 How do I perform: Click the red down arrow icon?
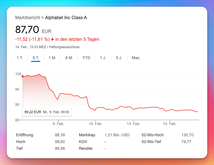[52, 39]
